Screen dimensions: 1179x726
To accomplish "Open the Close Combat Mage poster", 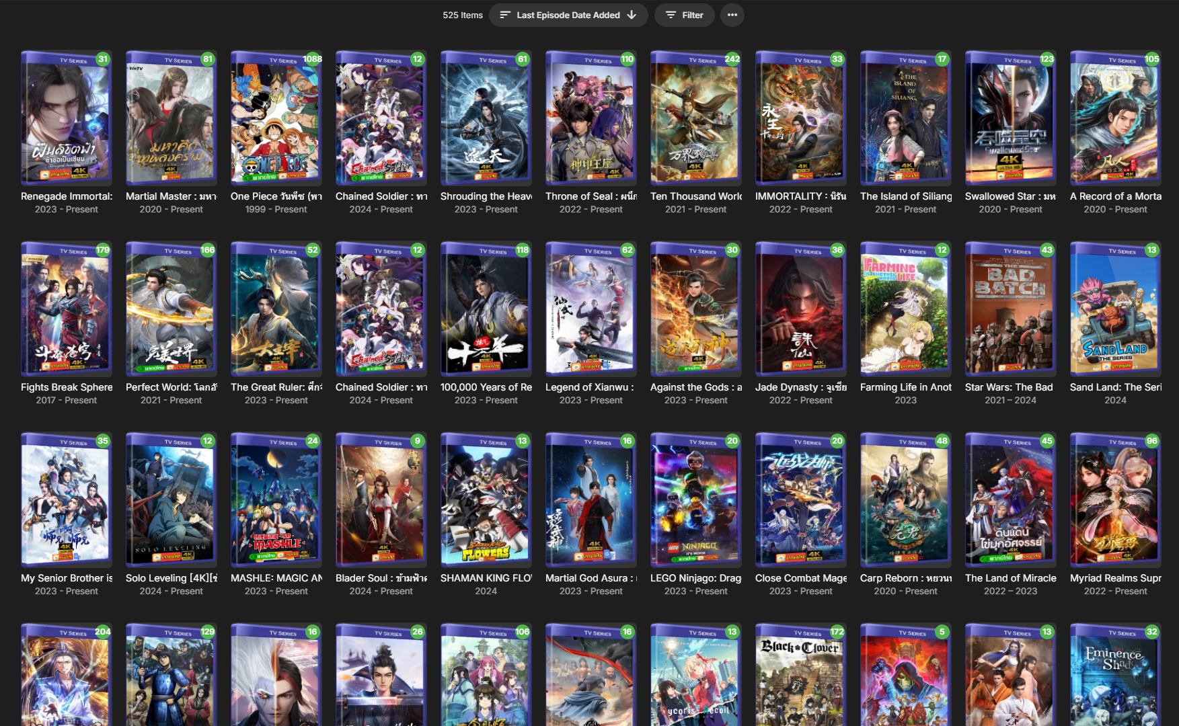I will click(x=800, y=500).
